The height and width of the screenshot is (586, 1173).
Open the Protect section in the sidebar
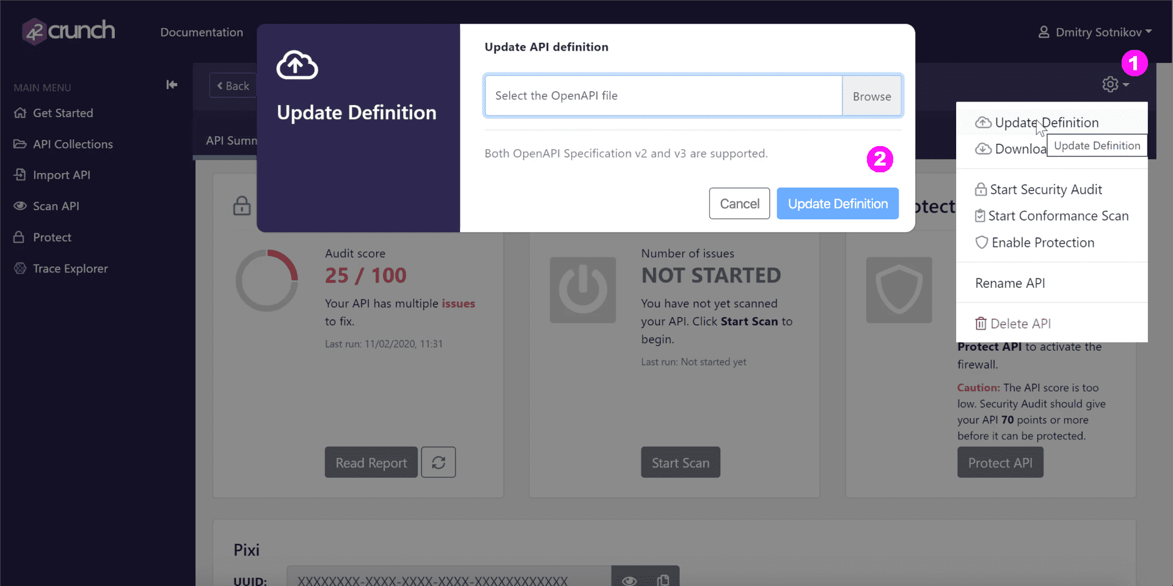point(49,237)
